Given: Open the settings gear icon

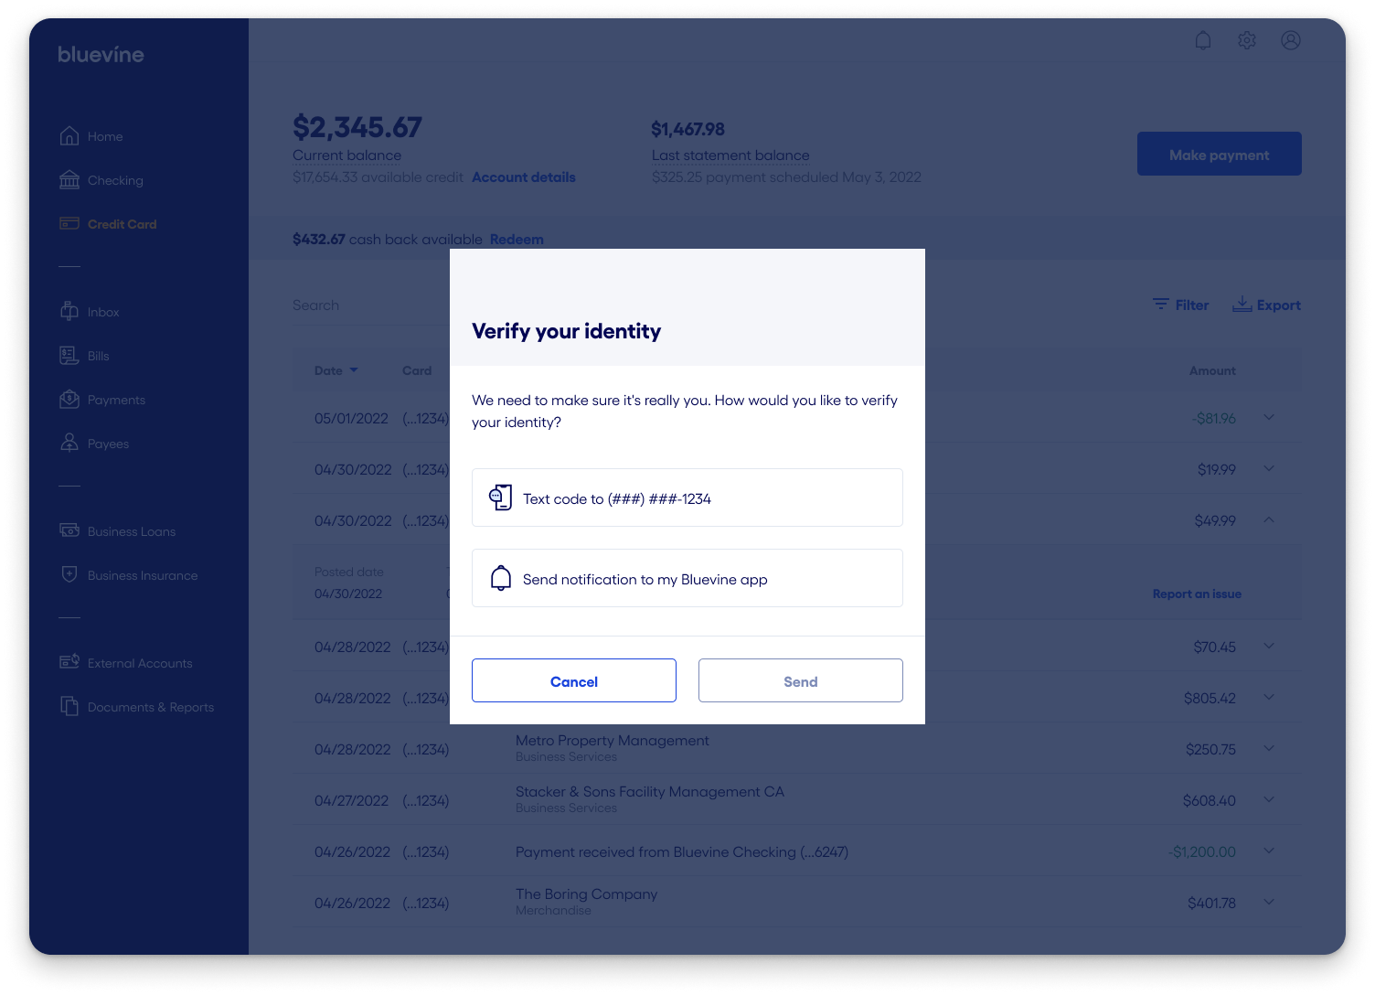Looking at the screenshot, I should (x=1247, y=40).
